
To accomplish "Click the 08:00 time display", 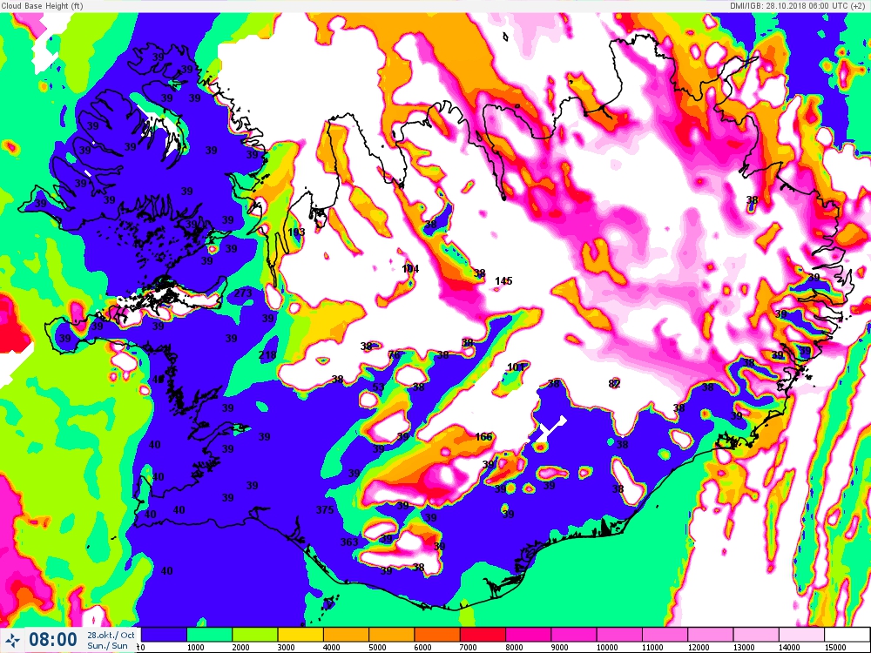I will coord(53,640).
